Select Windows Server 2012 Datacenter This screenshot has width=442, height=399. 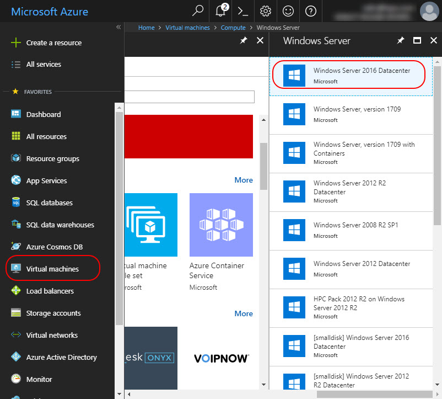[351, 269]
